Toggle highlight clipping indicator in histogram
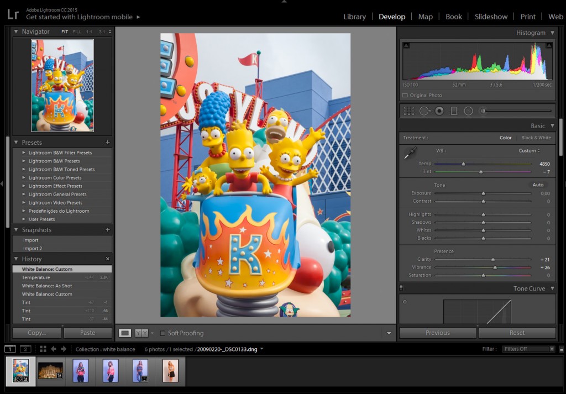 [549, 45]
